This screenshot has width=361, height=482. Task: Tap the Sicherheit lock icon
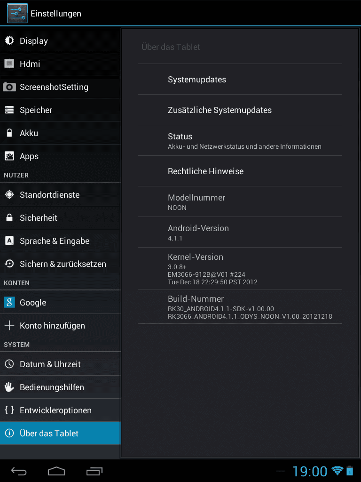tap(9, 217)
